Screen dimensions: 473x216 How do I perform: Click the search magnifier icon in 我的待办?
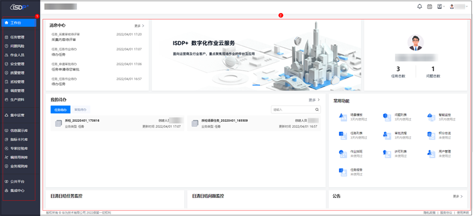tap(317, 110)
